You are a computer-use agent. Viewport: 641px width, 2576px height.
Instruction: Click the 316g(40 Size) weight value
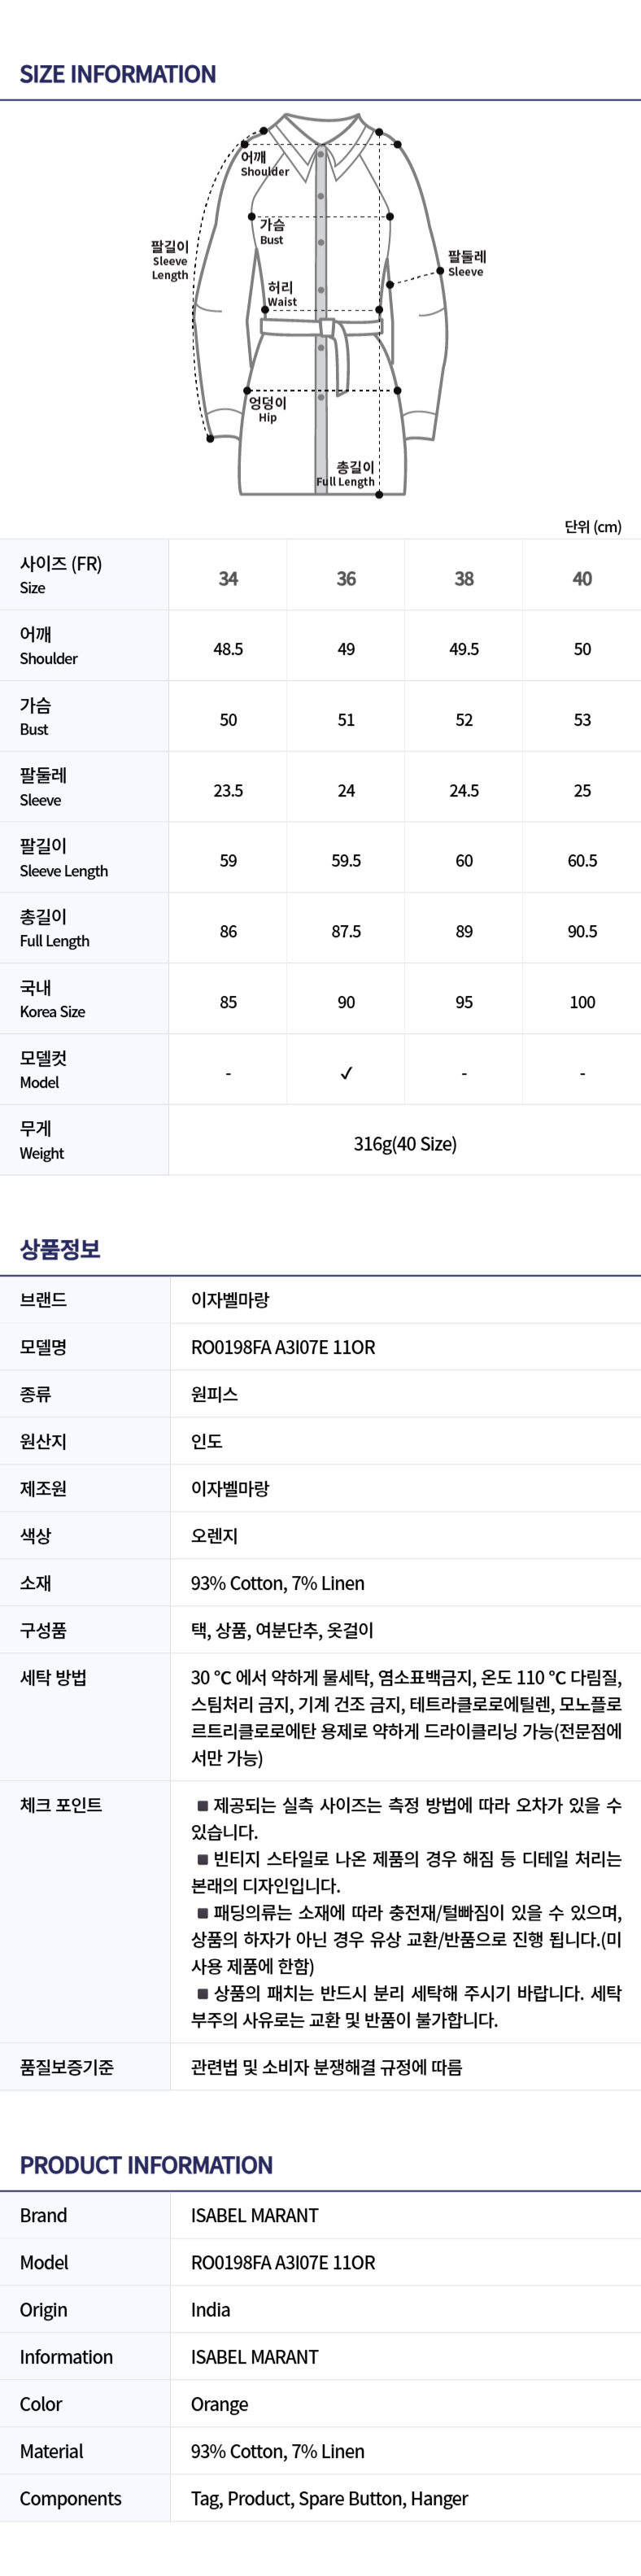click(405, 1143)
